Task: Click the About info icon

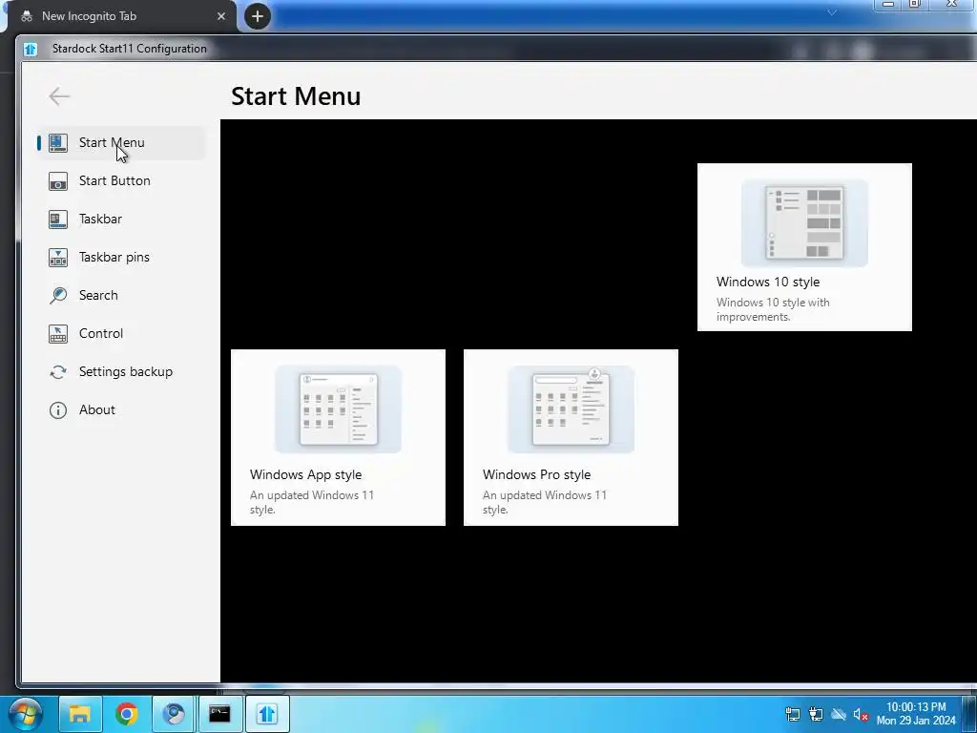Action: (x=58, y=410)
